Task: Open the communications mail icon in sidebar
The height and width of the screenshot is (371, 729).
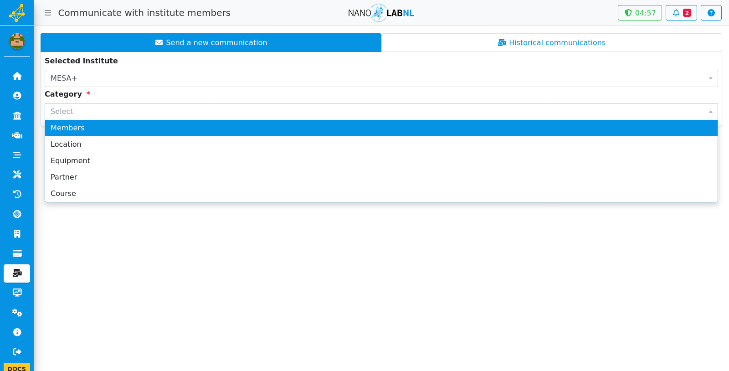Action: coord(17,273)
